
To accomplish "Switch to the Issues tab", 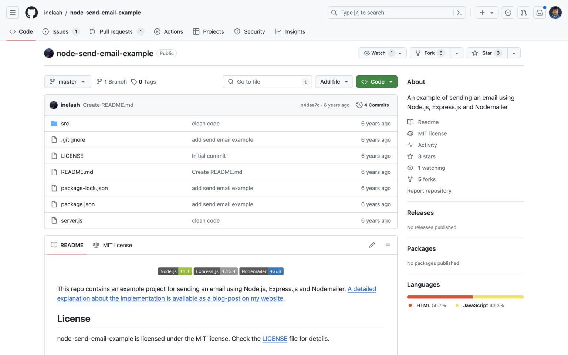I will tap(61, 31).
